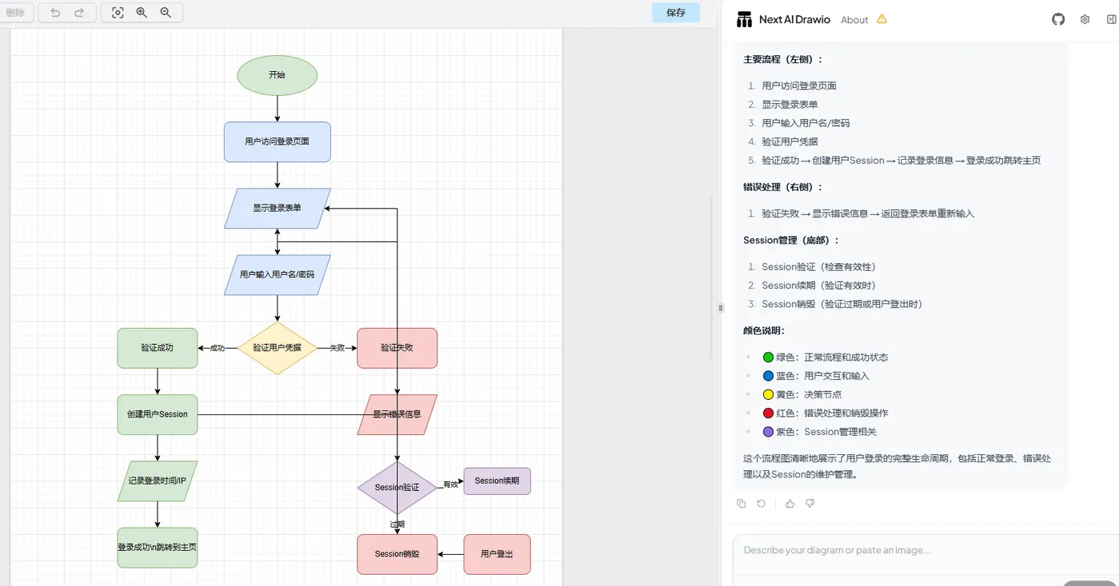Select the 显示错误信息 parallelogram
Image resolution: width=1119 pixels, height=586 pixels.
(x=397, y=414)
